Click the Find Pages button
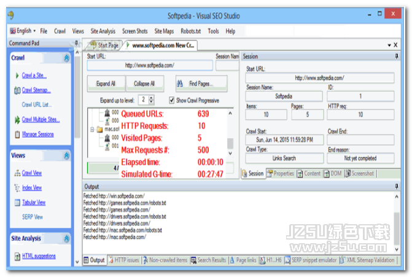Image resolution: width=412 pixels, height=277 pixels. pyautogui.click(x=201, y=84)
